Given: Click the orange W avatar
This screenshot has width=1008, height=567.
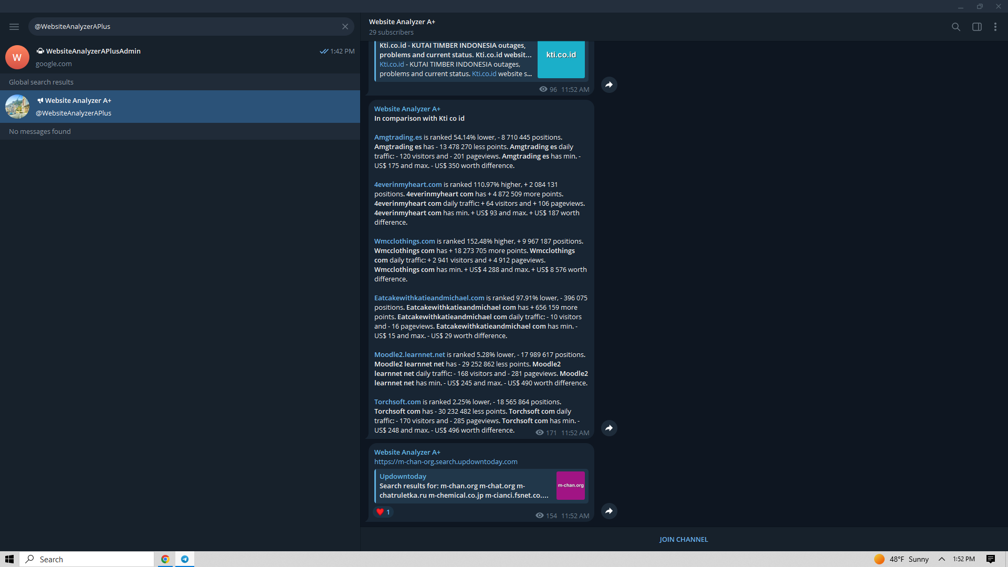Looking at the screenshot, I should 17,57.
